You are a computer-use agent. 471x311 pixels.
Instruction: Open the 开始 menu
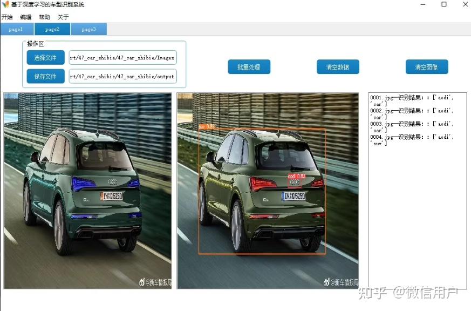point(8,17)
